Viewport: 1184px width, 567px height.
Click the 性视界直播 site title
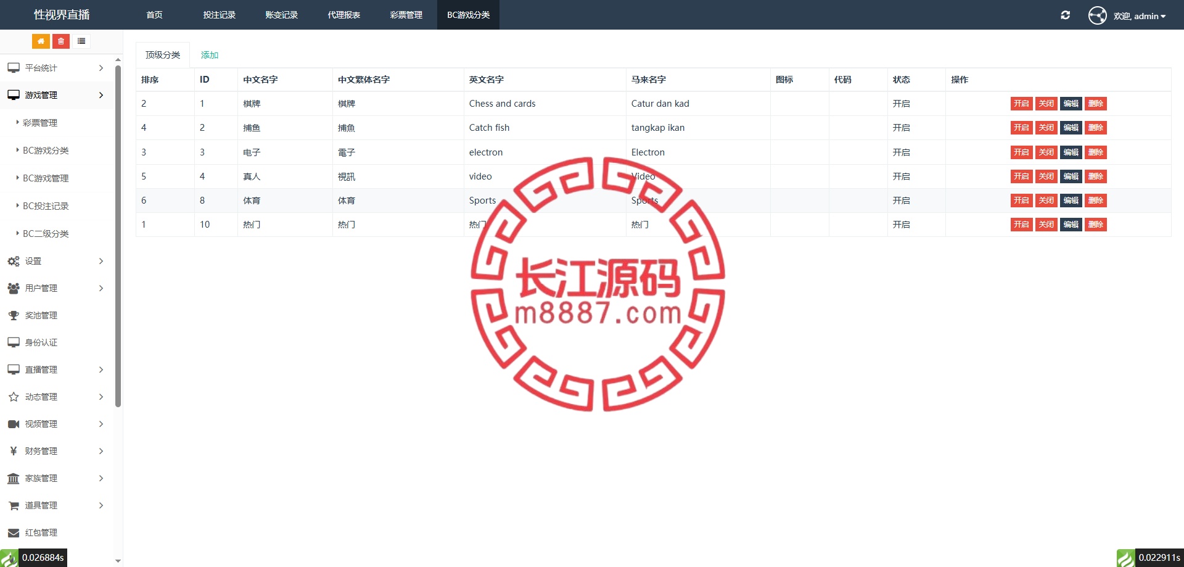coord(62,15)
